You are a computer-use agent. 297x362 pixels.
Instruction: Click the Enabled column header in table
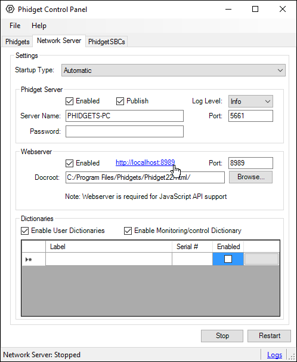(228, 247)
